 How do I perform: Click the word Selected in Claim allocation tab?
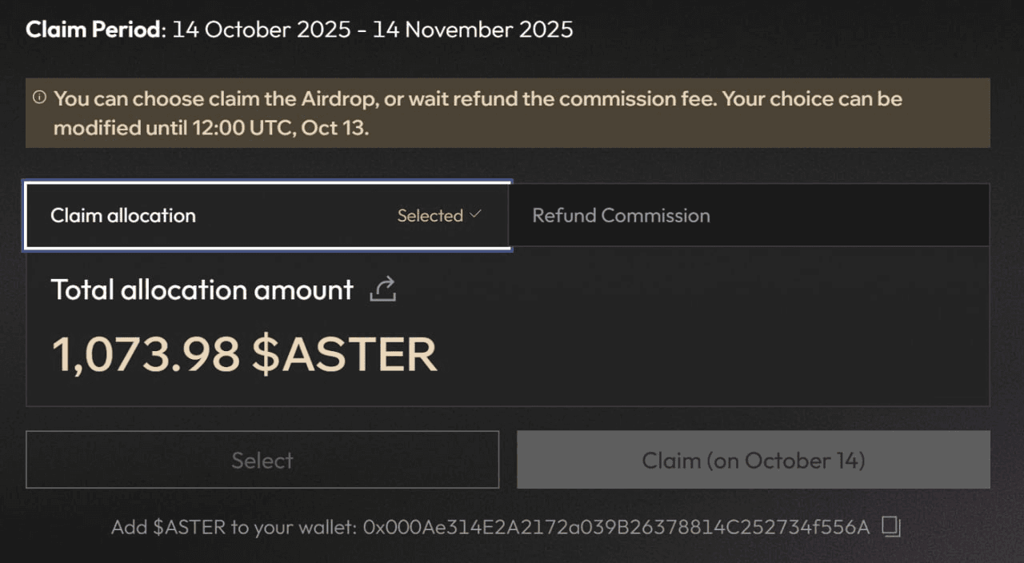click(430, 216)
